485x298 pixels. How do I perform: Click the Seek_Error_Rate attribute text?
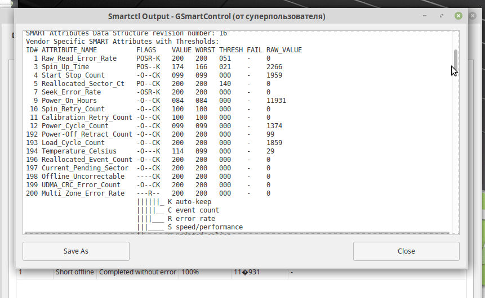71,92
